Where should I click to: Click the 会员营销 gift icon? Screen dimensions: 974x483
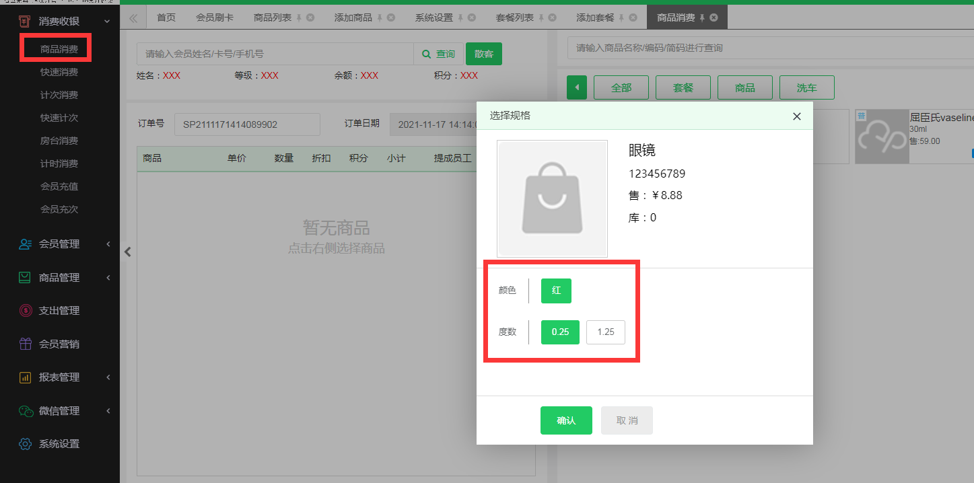[25, 344]
